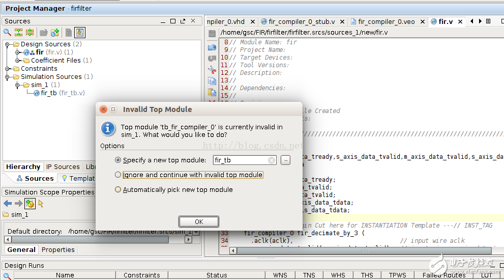Click the properties panel horizontal scrollbar
Viewport: 504px width, 280px height.
click(x=97, y=240)
